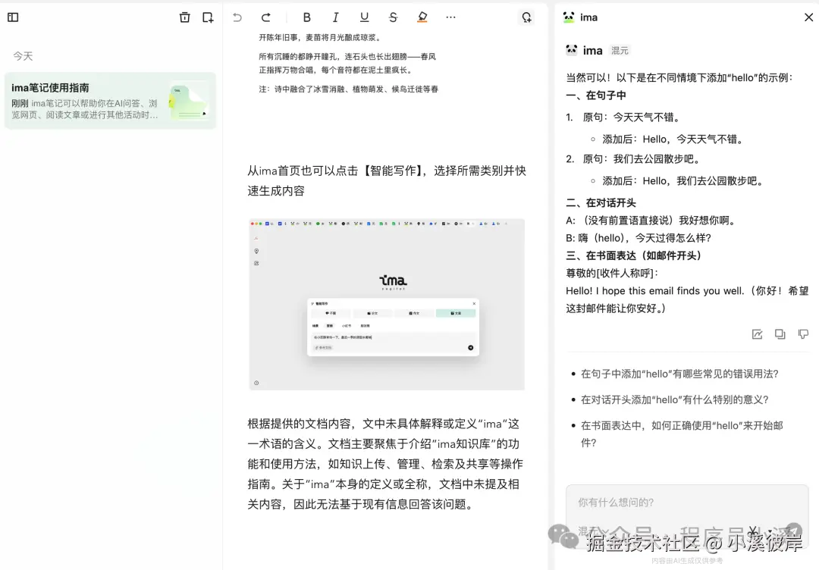Image resolution: width=819 pixels, height=570 pixels.
Task: Click the 混元 model tag
Action: (620, 51)
